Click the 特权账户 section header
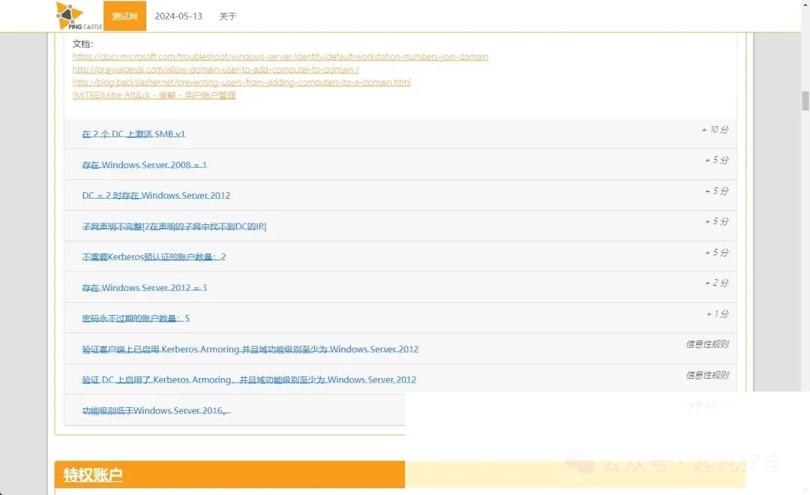Image resolution: width=810 pixels, height=495 pixels. click(94, 475)
